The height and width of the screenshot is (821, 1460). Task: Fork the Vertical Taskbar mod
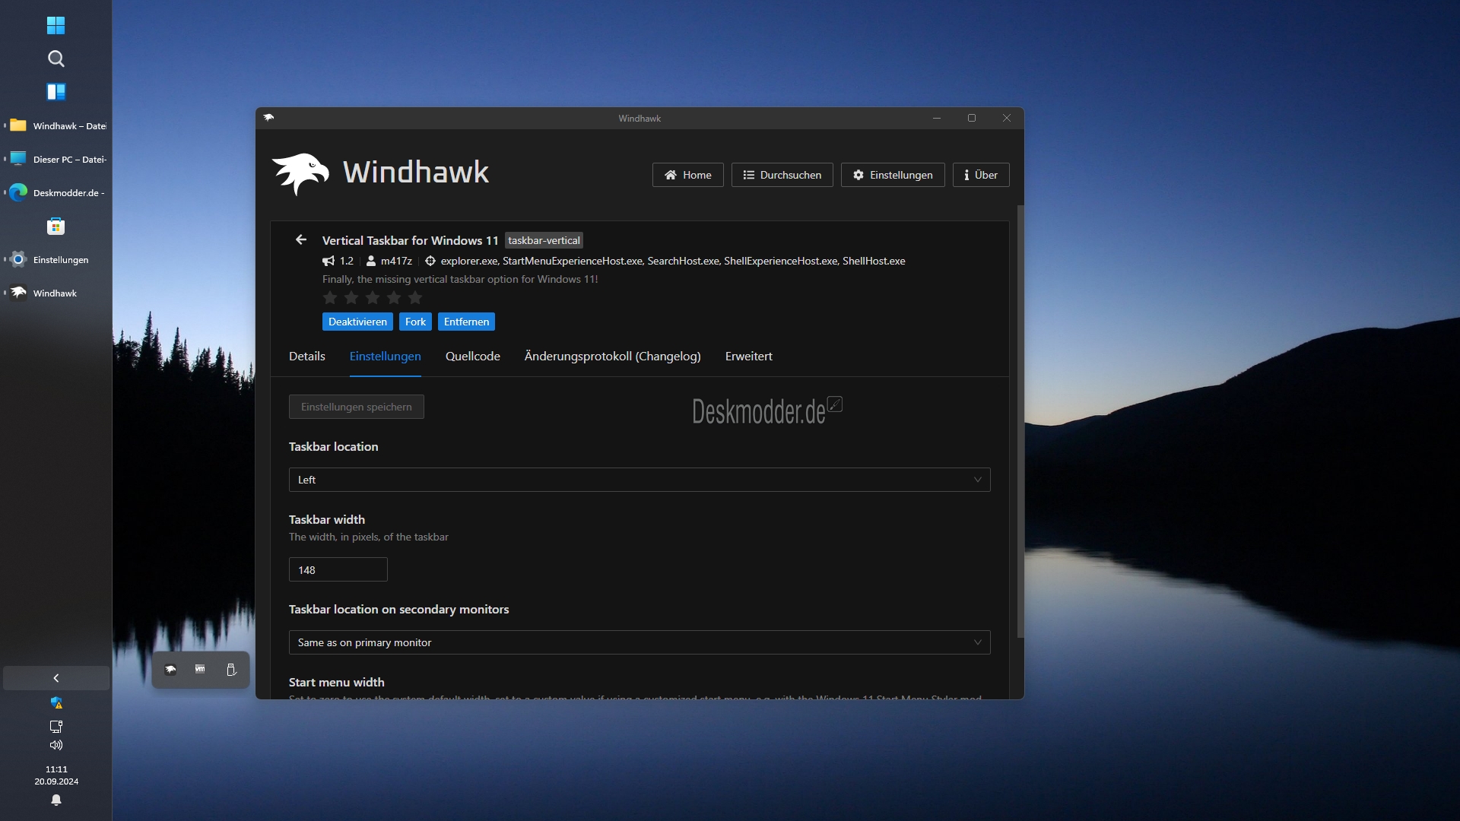point(415,322)
